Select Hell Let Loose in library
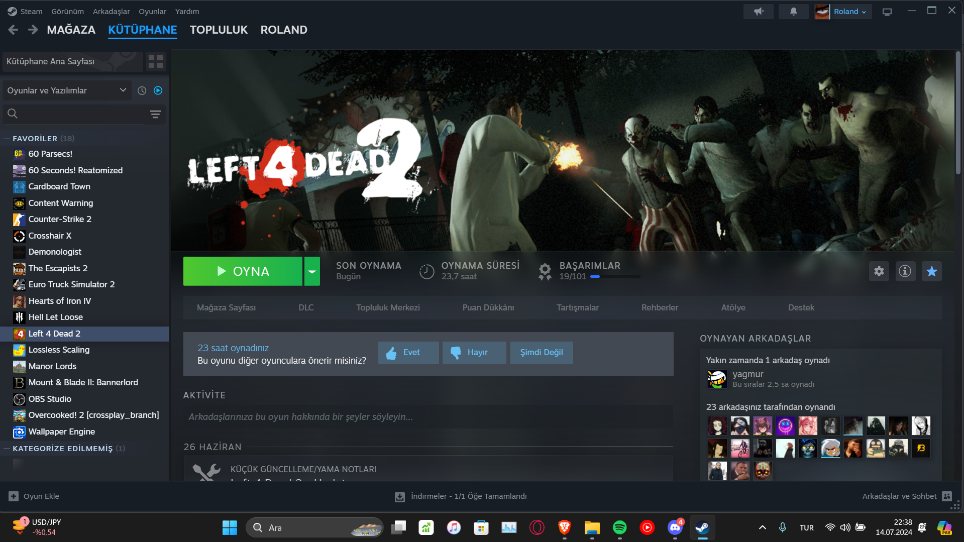 pyautogui.click(x=84, y=317)
